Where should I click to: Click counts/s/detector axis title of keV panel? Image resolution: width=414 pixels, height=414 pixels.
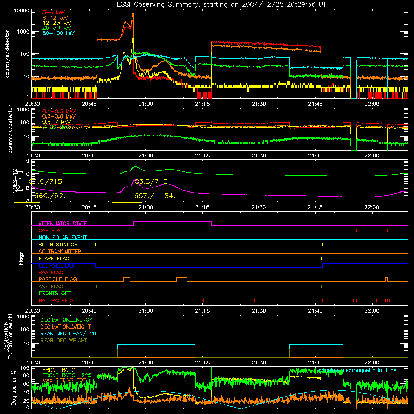(x=7, y=54)
